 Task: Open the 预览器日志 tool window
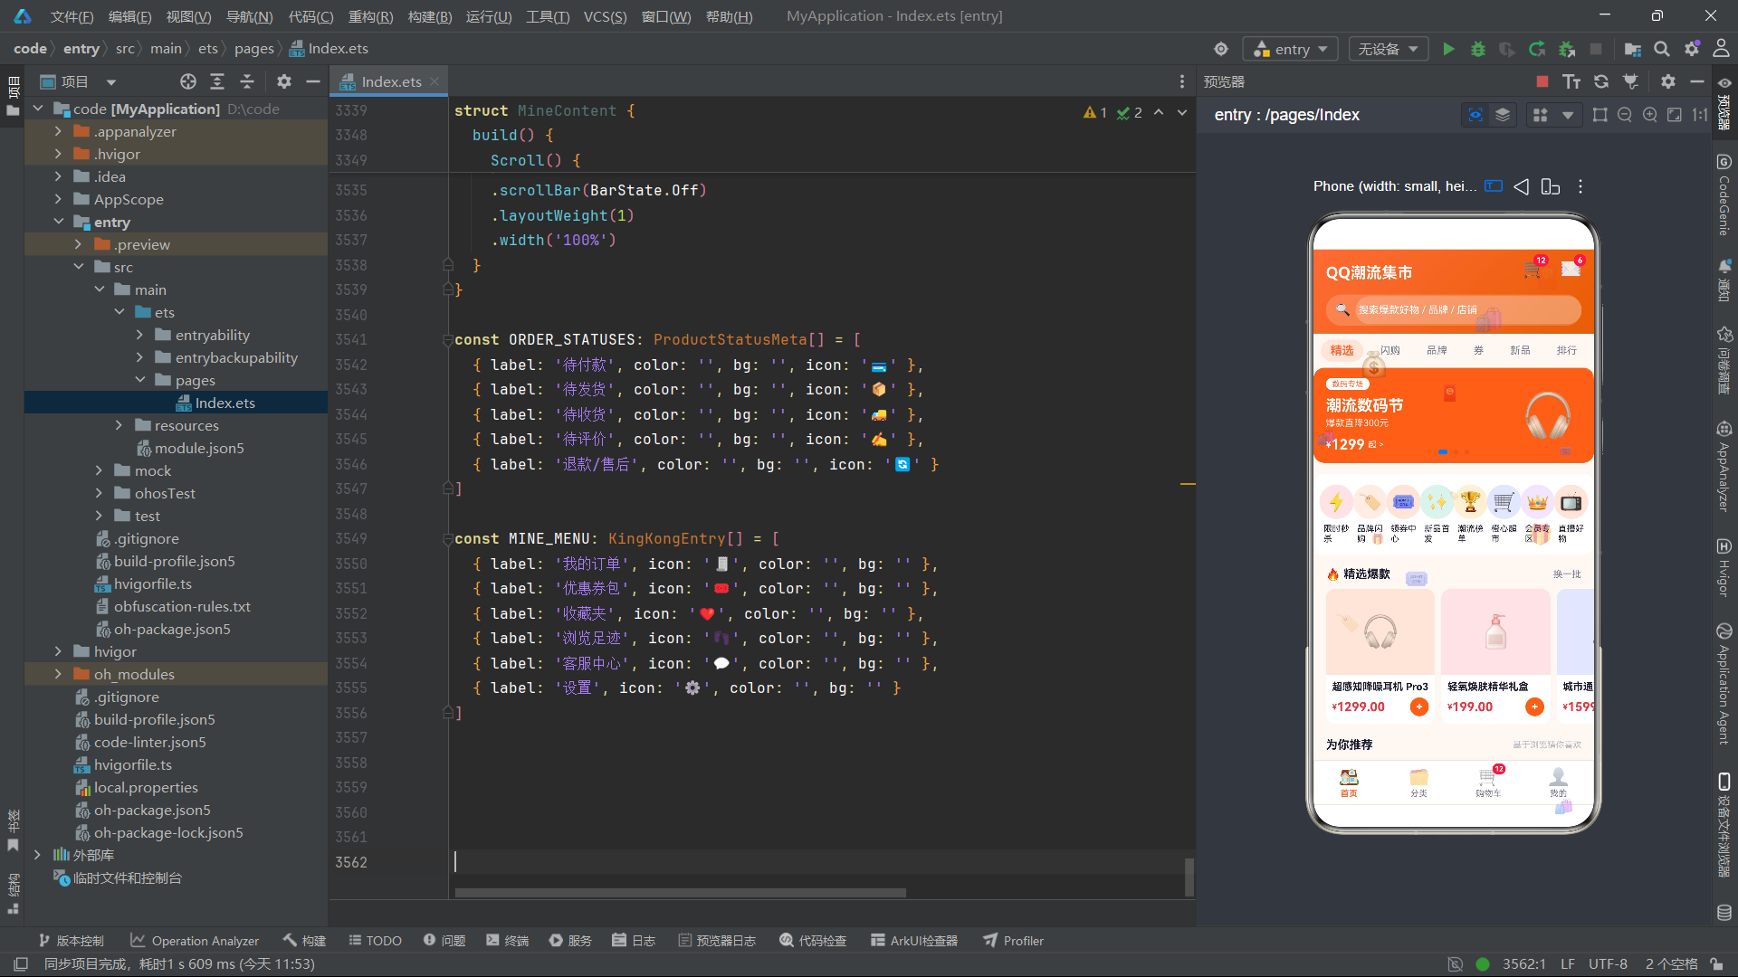(717, 941)
